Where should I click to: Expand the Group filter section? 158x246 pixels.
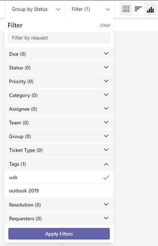tap(59, 136)
